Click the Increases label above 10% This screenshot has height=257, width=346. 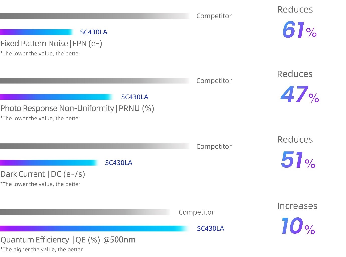coord(297,206)
